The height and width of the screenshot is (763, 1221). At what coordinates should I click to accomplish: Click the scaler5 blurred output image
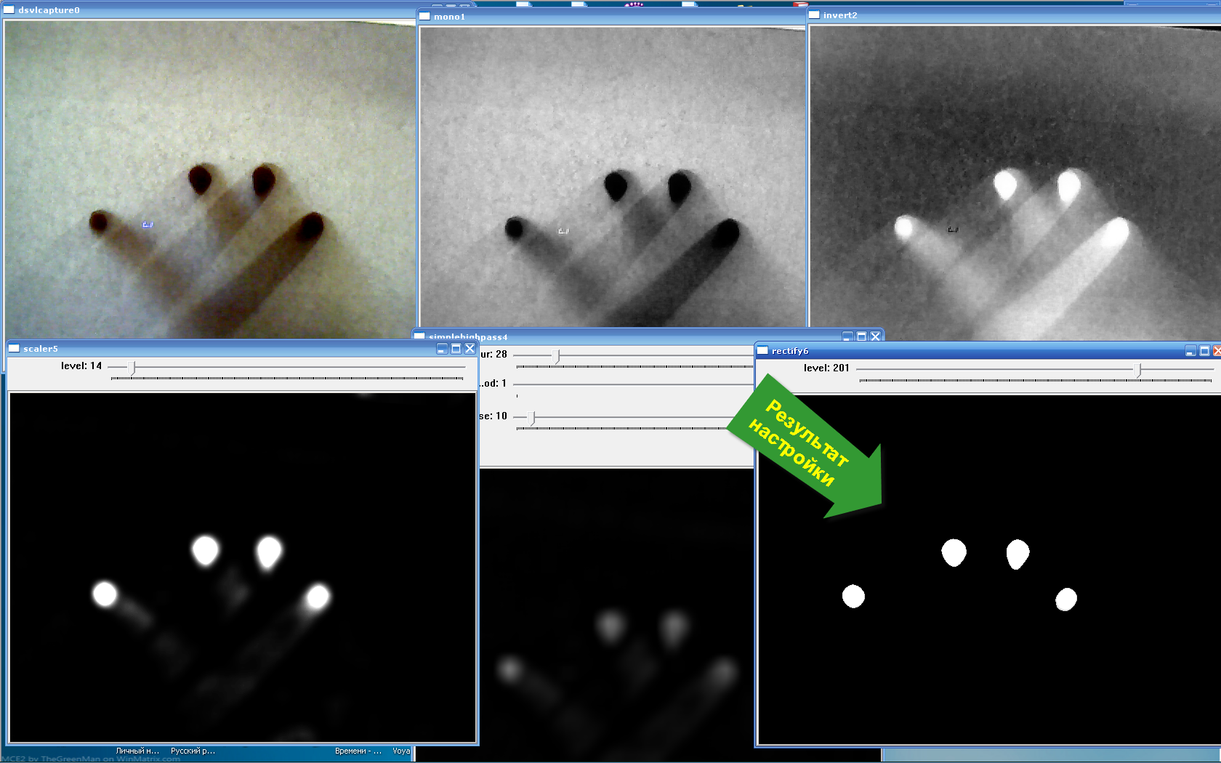point(243,568)
